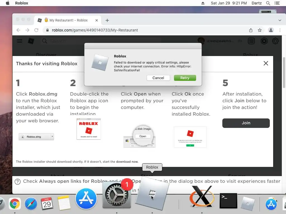Viewport: 286px width, 214px height.
Task: Open Roblox notifications list icon
Action: coord(251,41)
